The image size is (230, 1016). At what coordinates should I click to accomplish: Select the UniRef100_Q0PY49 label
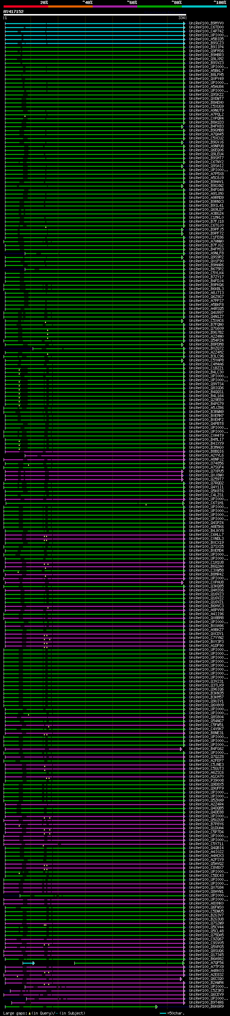(206, 79)
